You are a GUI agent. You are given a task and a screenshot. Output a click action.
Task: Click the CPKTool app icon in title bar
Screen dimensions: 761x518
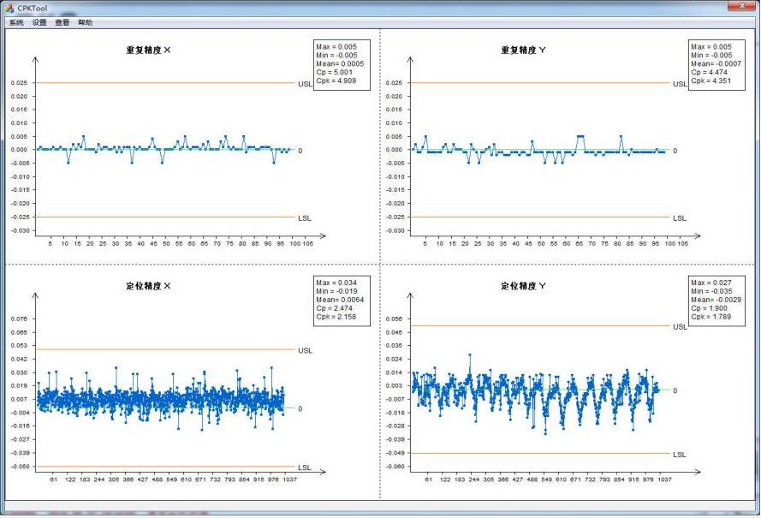pos(9,7)
